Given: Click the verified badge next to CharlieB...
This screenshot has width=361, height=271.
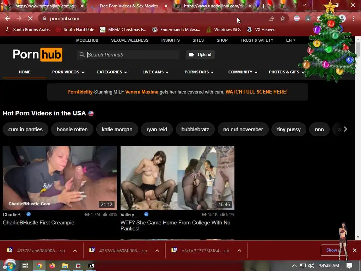Looking at the screenshot, I should [x=29, y=214].
